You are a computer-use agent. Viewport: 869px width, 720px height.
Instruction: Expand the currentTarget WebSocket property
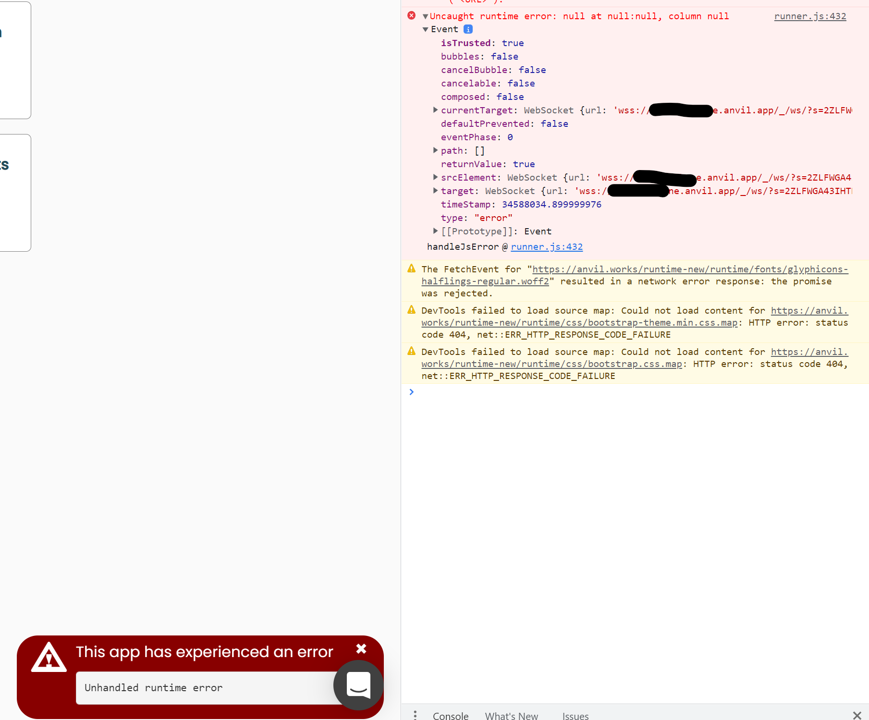click(x=435, y=110)
